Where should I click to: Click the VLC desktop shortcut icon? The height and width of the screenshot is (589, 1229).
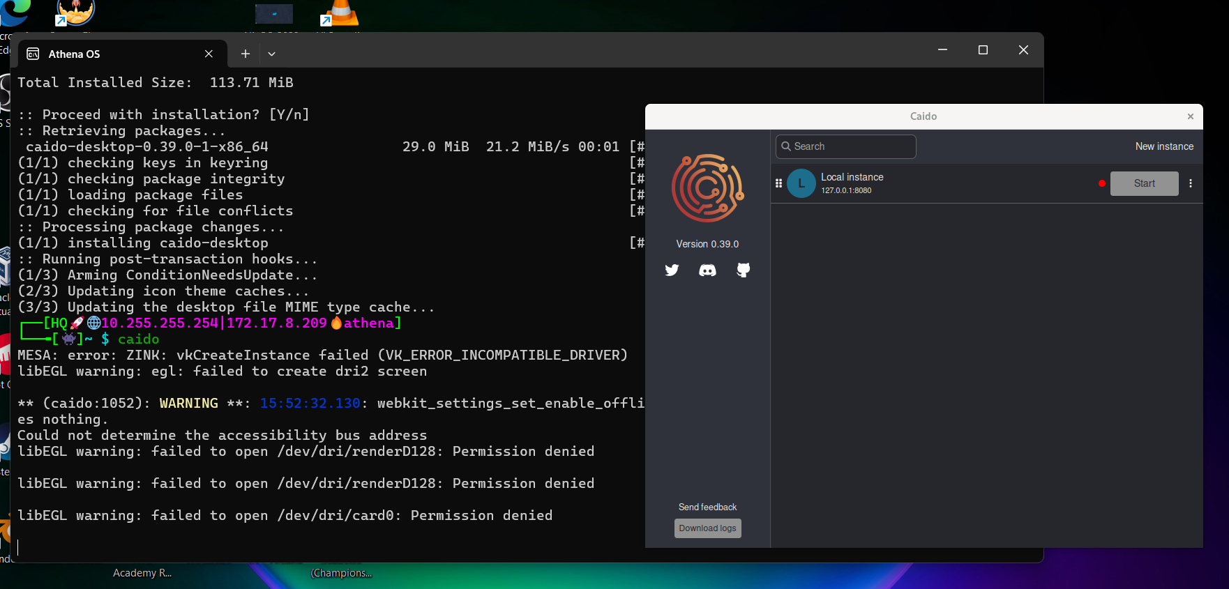[340, 14]
